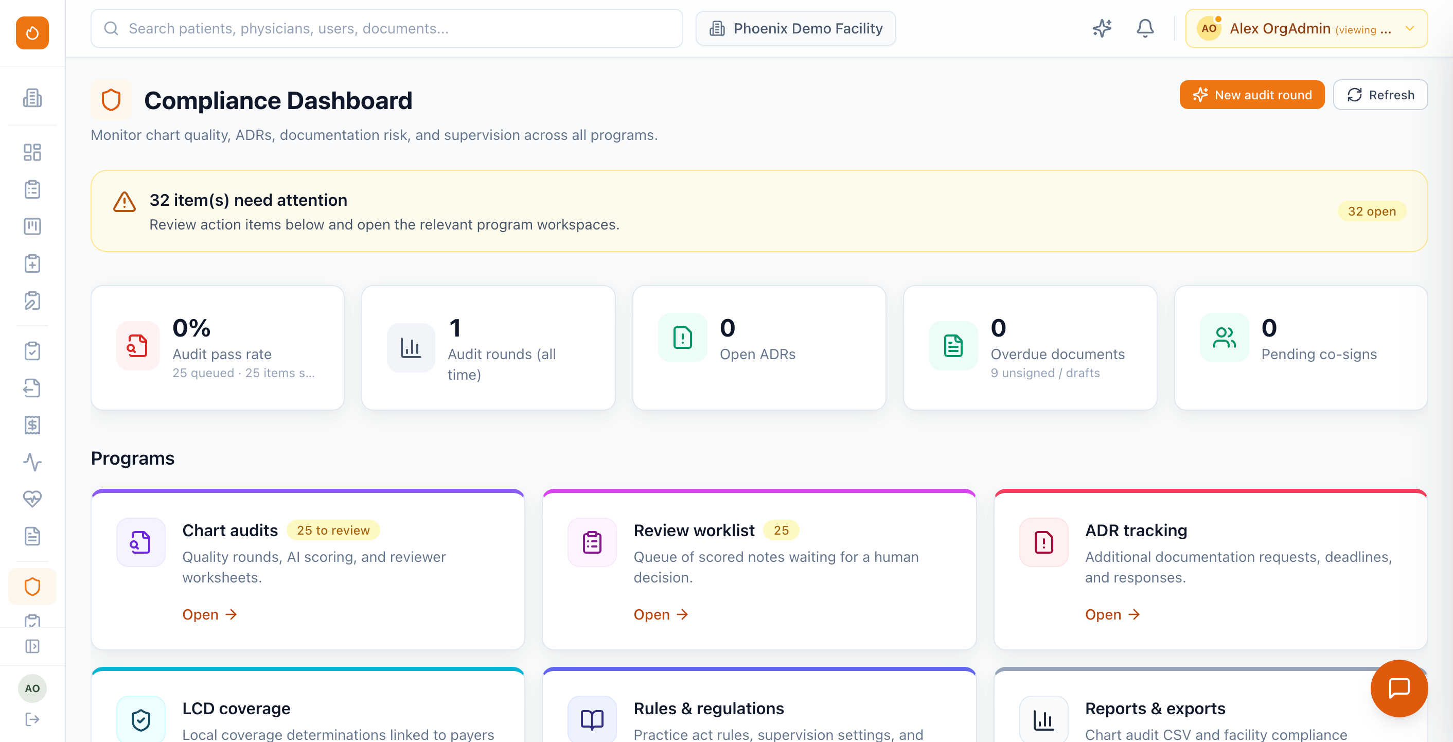Open the Review worklist program
Viewport: 1453px width, 742px height.
coord(661,614)
